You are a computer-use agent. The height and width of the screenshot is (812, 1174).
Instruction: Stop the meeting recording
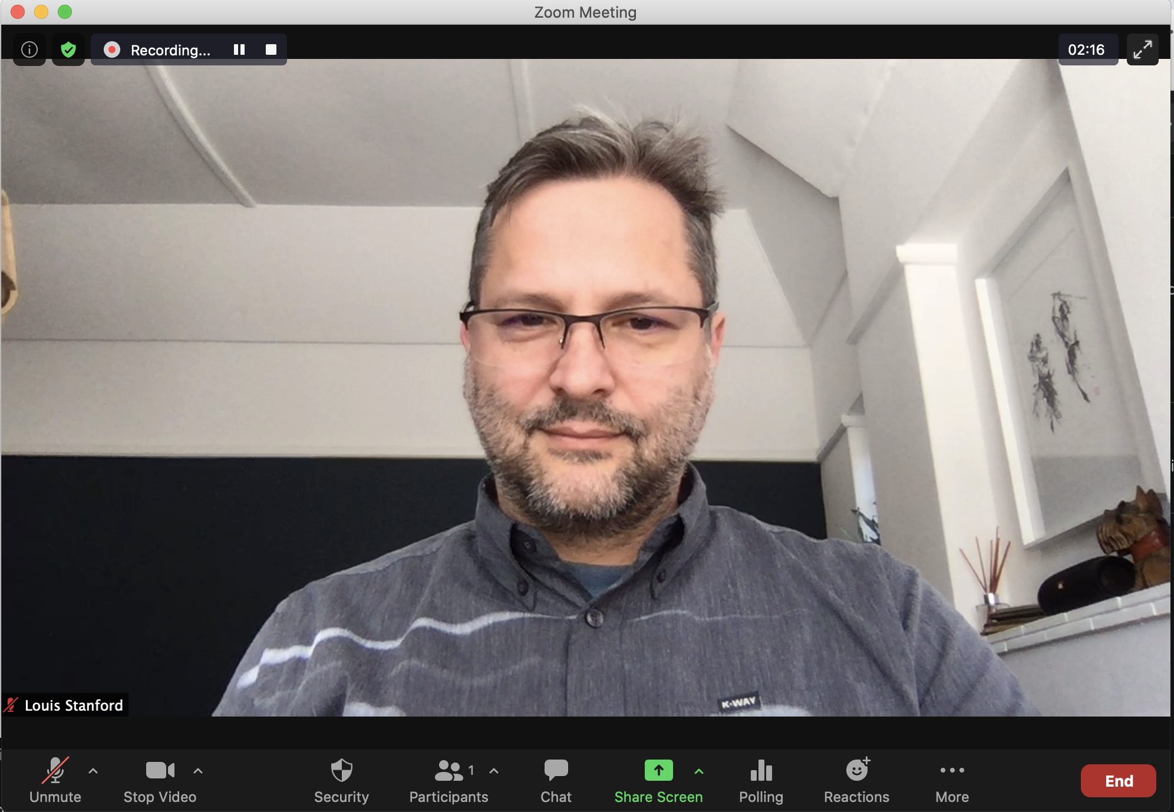[271, 49]
